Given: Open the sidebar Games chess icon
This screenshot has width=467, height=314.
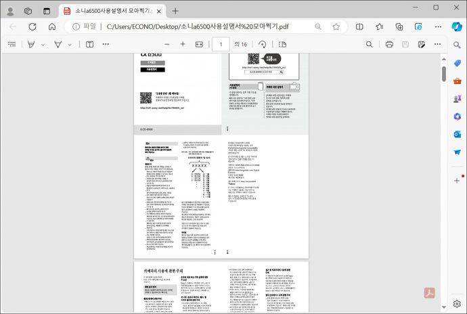Looking at the screenshot, I should tap(457, 99).
